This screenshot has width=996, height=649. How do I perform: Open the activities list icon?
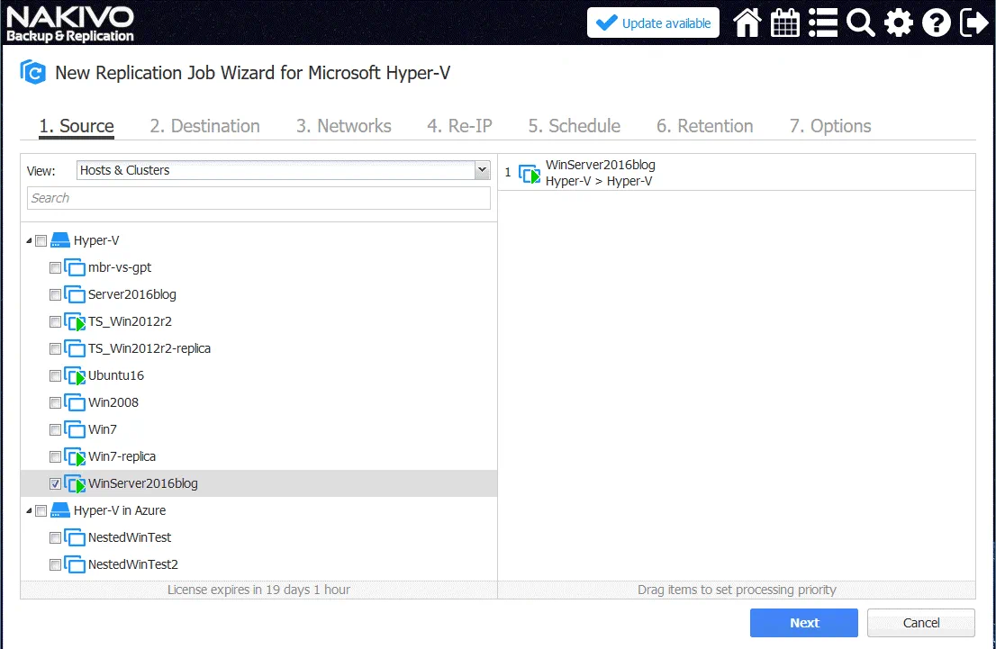(x=823, y=23)
